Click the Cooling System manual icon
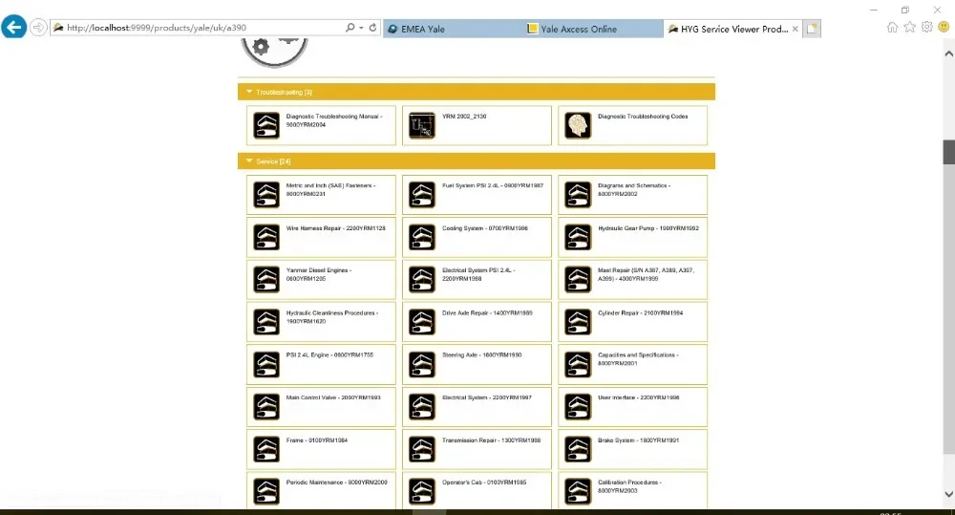The height and width of the screenshot is (515, 955). (421, 237)
